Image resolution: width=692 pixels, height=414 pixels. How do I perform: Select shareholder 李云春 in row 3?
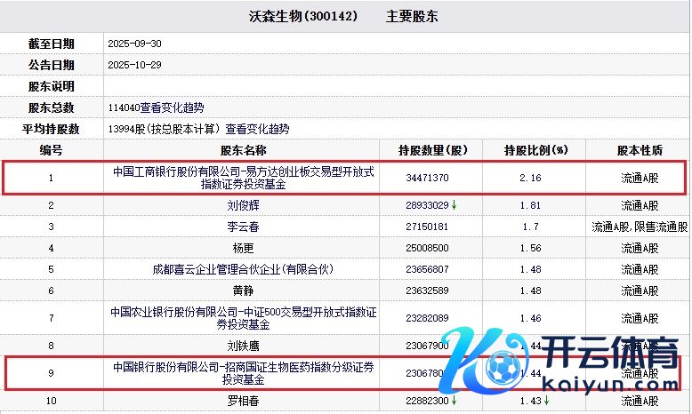243,227
